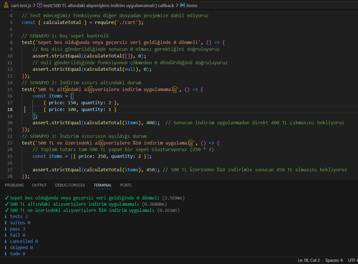Viewport: 358px width, 264px height.
Task: Click terminal result '500 TL altındaki…' (0.3688ms)
Action: pos(86,204)
